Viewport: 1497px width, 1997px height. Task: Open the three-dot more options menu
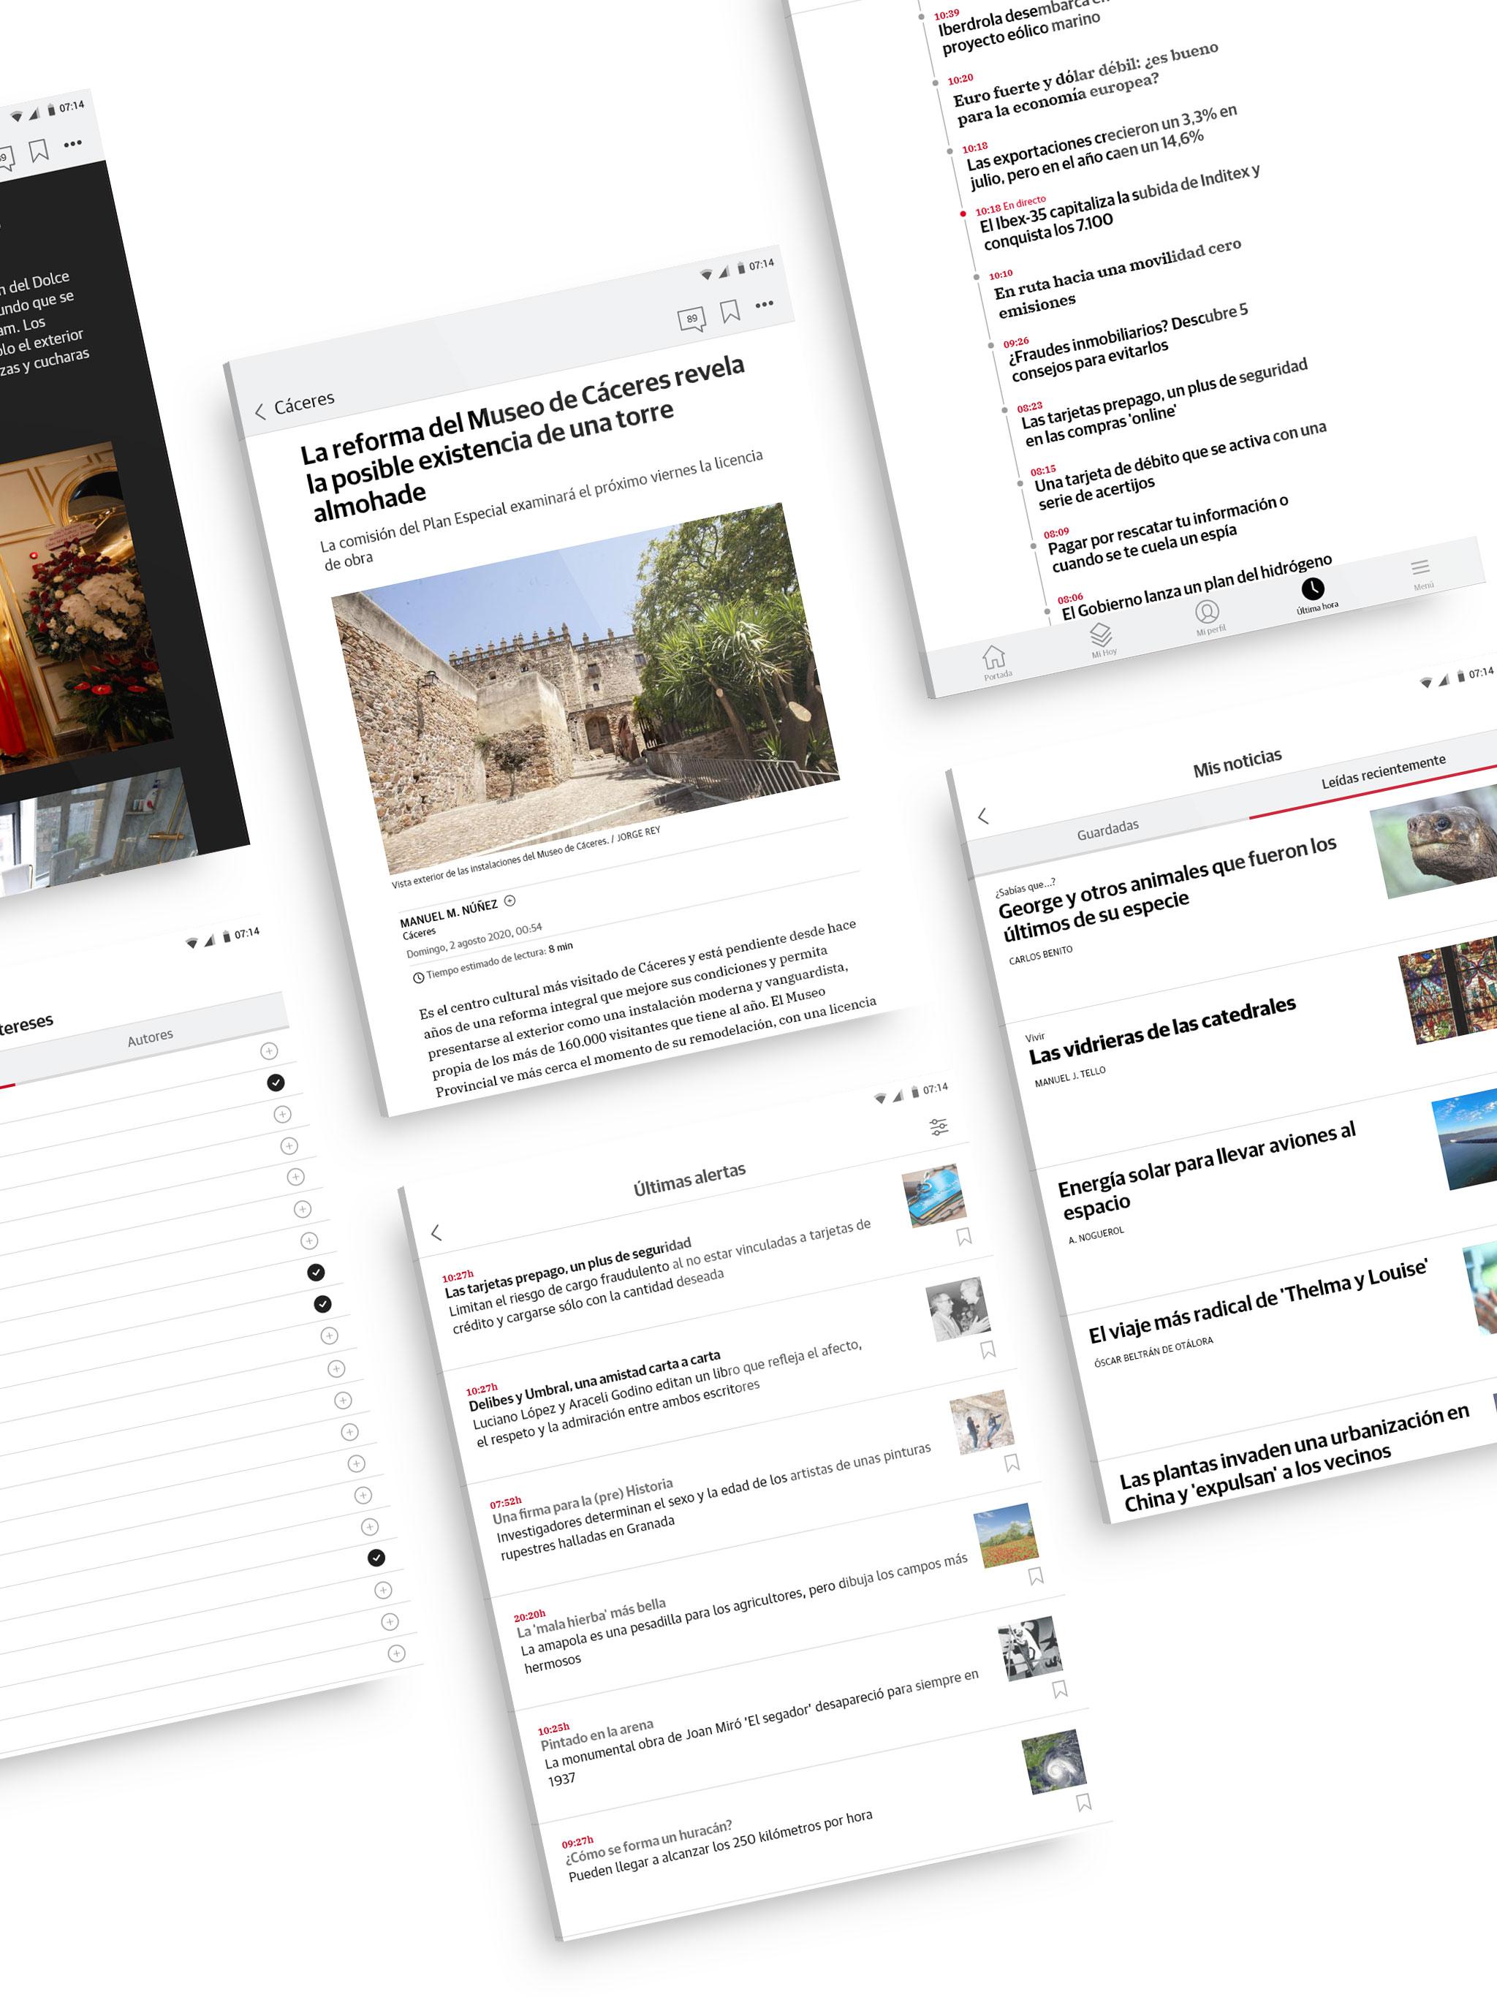[765, 304]
